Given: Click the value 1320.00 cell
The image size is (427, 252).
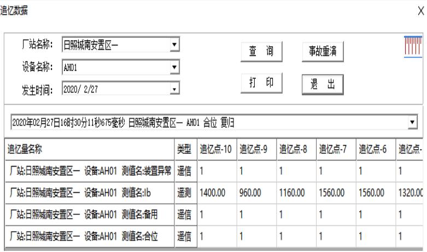Looking at the screenshot, I should 410,193.
